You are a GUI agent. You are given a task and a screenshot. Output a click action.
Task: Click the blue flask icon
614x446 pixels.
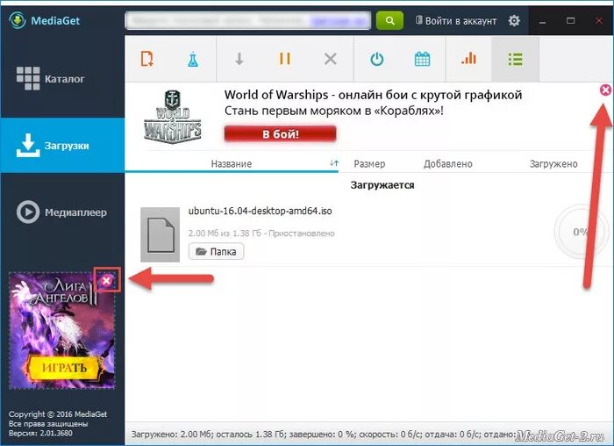(193, 59)
